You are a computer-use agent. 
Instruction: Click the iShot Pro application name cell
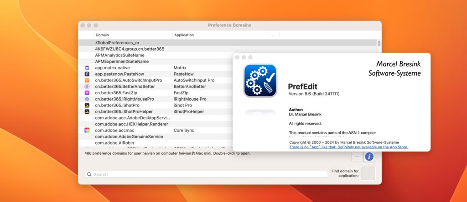[183, 105]
